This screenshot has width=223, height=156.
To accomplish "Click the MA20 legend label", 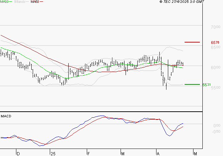I will (x=4, y=2).
